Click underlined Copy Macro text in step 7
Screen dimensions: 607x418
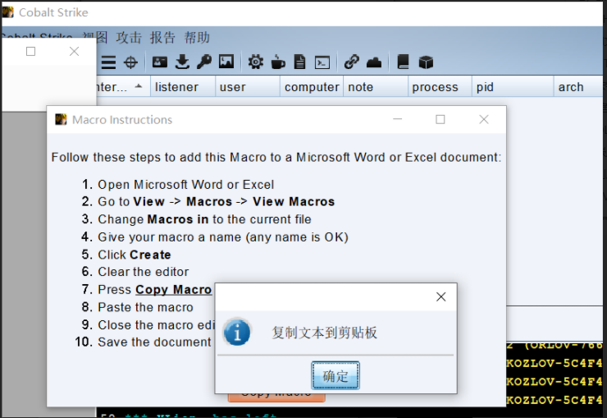coord(173,289)
